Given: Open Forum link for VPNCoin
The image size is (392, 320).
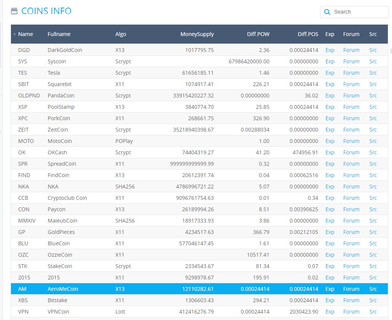Looking at the screenshot, I should (x=351, y=312).
